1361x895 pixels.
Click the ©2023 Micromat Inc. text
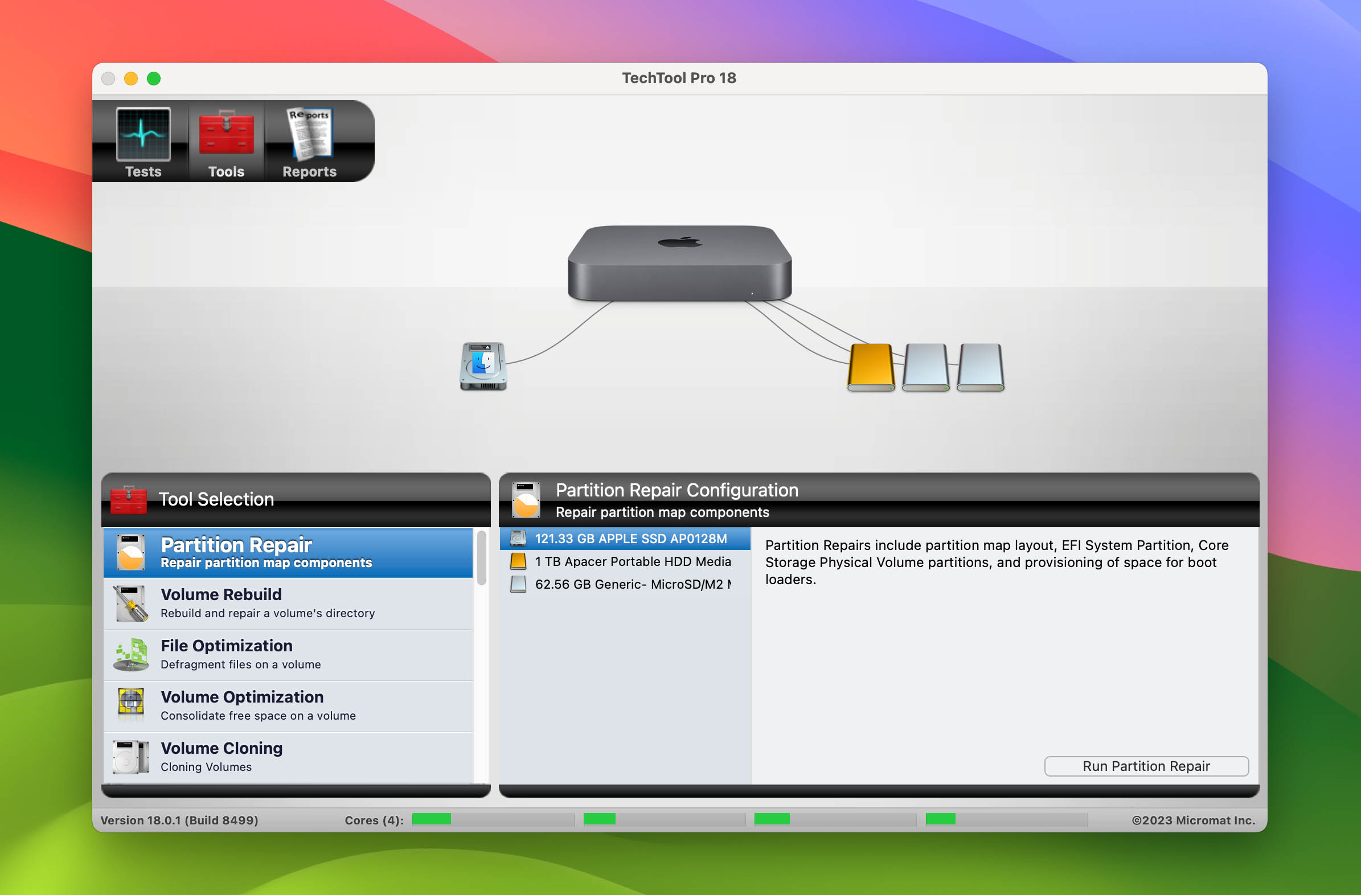point(1194,820)
